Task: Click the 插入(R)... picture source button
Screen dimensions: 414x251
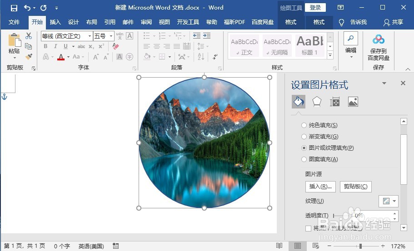Action: pyautogui.click(x=320, y=187)
